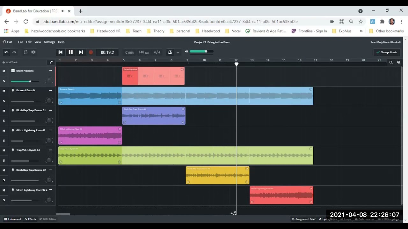The height and width of the screenshot is (229, 408).
Task: Open the Instrument panel tab
Action: pyautogui.click(x=13, y=219)
